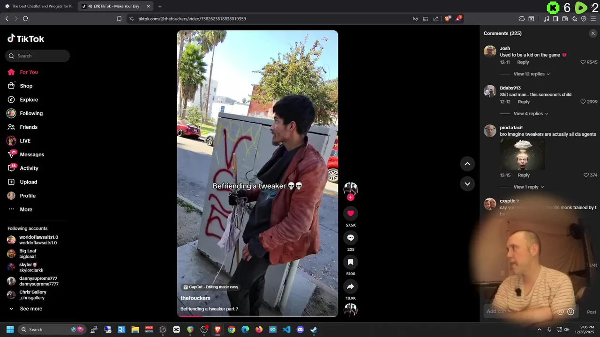600x337 pixels.
Task: Open Messages in the sidebar
Action: tap(32, 154)
